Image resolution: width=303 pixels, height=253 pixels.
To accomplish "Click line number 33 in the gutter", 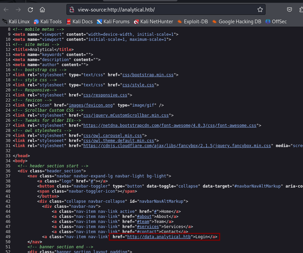I will 8,156.
